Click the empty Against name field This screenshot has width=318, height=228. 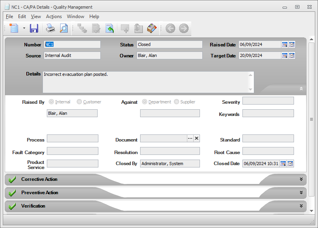point(170,113)
